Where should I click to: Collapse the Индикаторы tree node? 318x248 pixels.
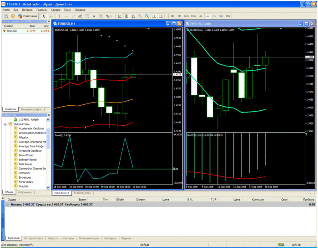[5, 124]
